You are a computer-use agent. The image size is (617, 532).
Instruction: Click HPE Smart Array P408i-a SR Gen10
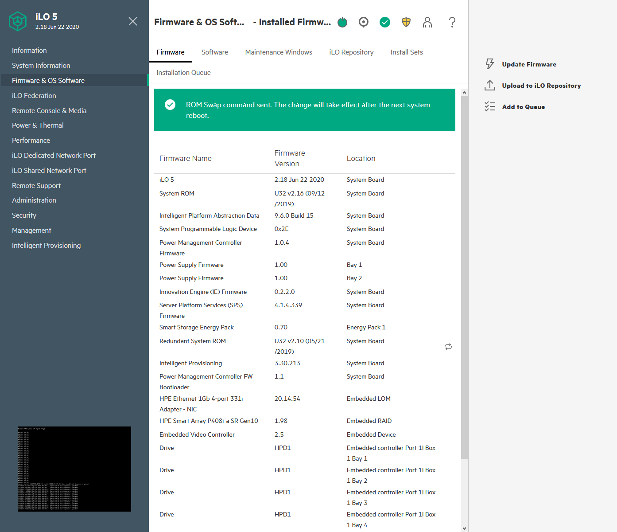[x=209, y=421]
